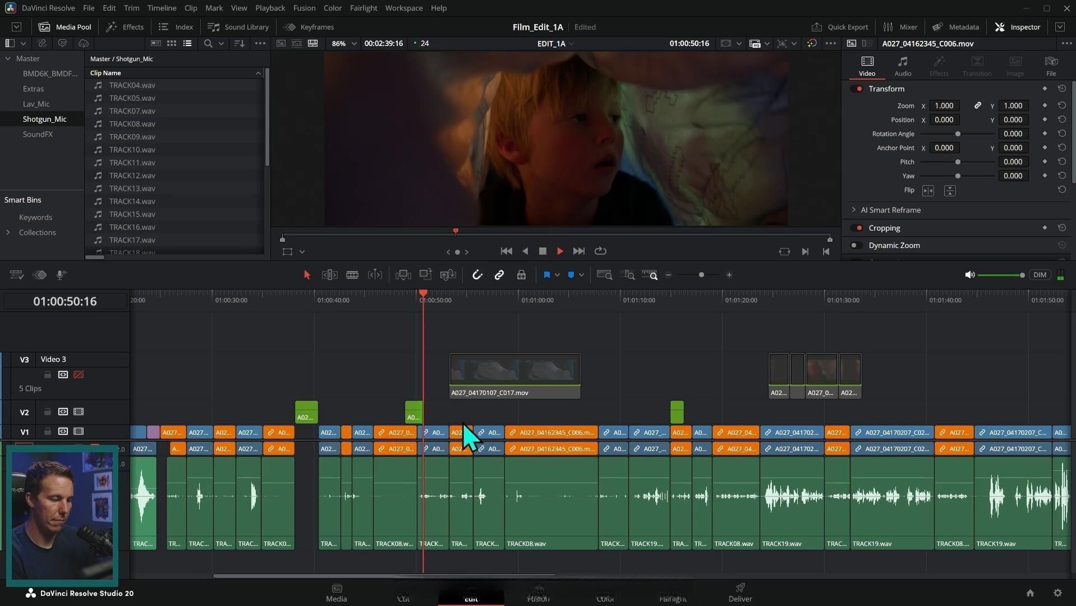Toggle timeline snapping magnet icon
The image size is (1076, 606).
[477, 275]
